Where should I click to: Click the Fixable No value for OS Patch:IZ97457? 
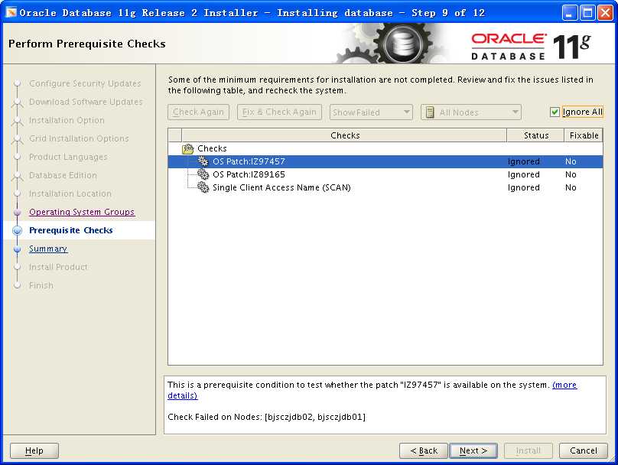pos(571,161)
